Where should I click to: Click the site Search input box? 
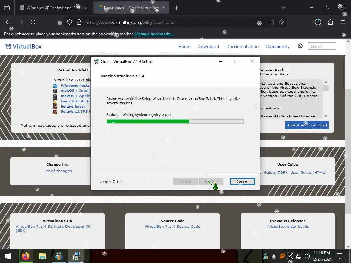(x=322, y=46)
